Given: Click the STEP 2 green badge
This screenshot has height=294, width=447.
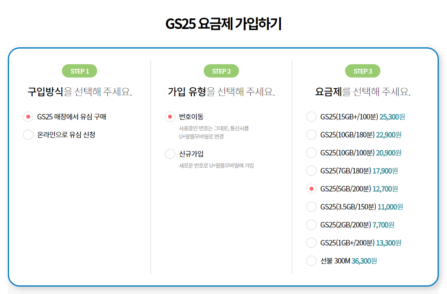Looking at the screenshot, I should coord(221,71).
